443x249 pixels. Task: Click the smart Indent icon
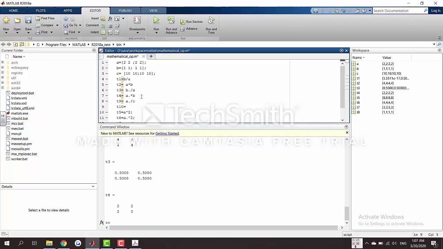(103, 32)
